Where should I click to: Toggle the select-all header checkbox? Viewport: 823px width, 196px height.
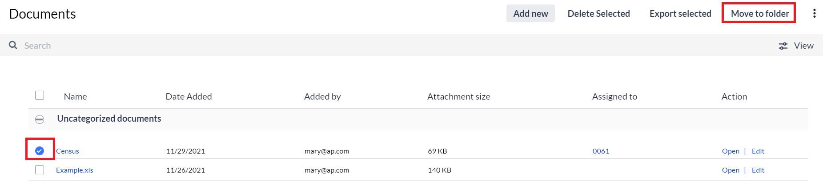pos(40,95)
